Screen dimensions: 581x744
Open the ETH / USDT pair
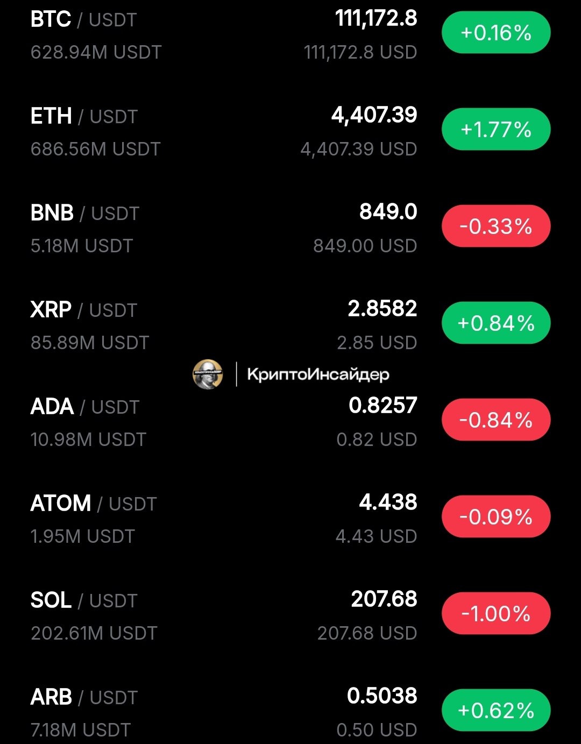290,132
